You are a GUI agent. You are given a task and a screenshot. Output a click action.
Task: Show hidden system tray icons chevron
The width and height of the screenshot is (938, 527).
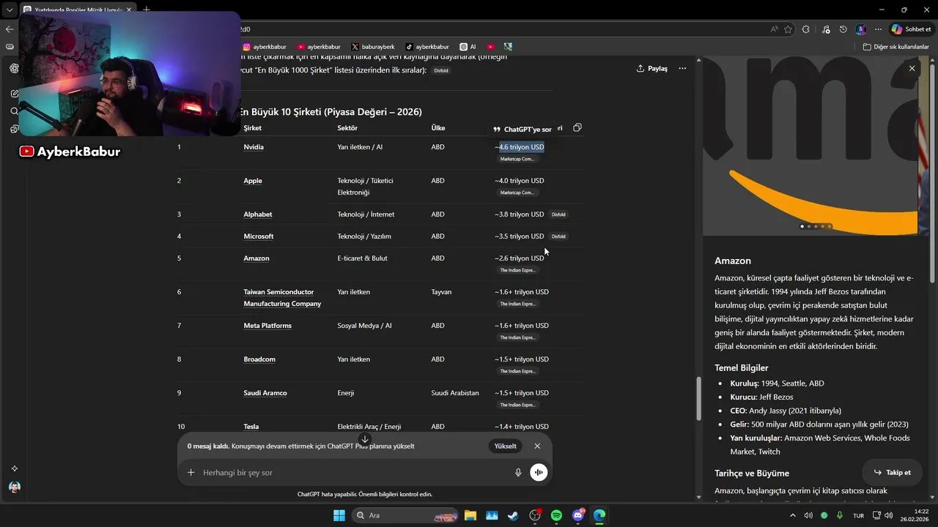(792, 515)
